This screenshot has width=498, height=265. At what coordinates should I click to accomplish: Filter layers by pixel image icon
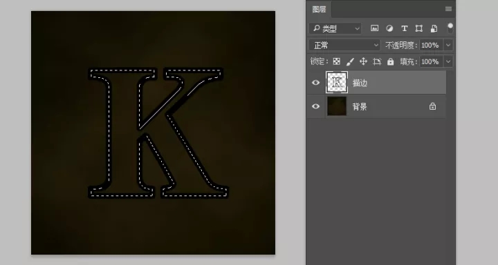(374, 28)
